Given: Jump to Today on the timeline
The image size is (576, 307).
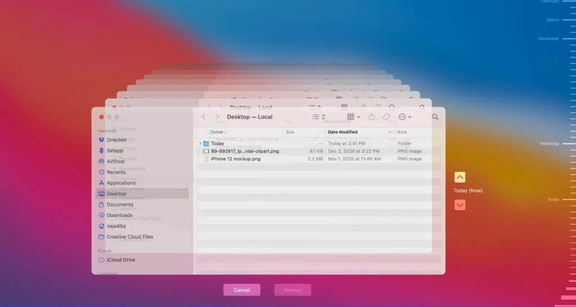Looking at the screenshot, I should point(553,200).
